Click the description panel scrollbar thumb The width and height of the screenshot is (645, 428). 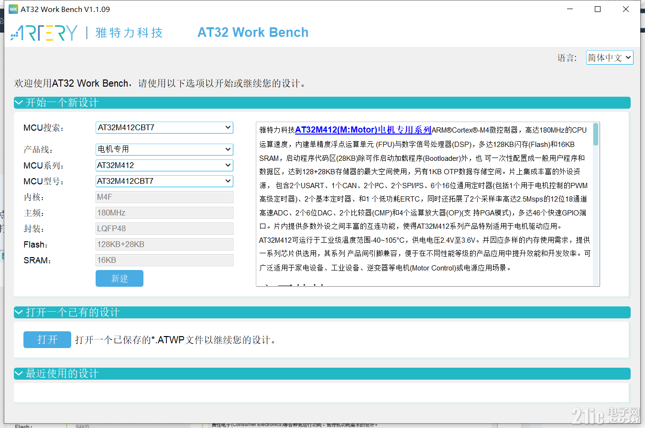coord(595,134)
